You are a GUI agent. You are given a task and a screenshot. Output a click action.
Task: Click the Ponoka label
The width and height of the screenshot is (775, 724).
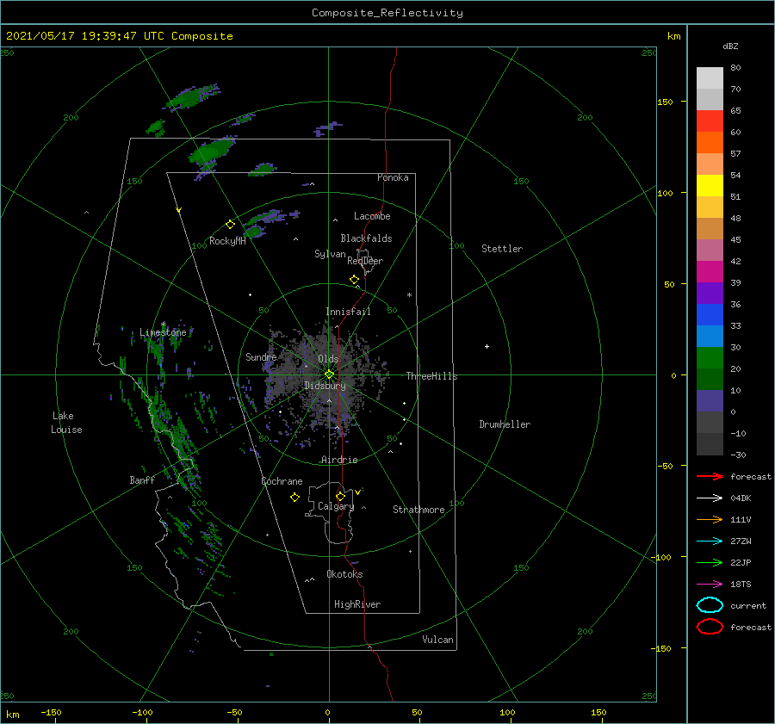click(393, 177)
